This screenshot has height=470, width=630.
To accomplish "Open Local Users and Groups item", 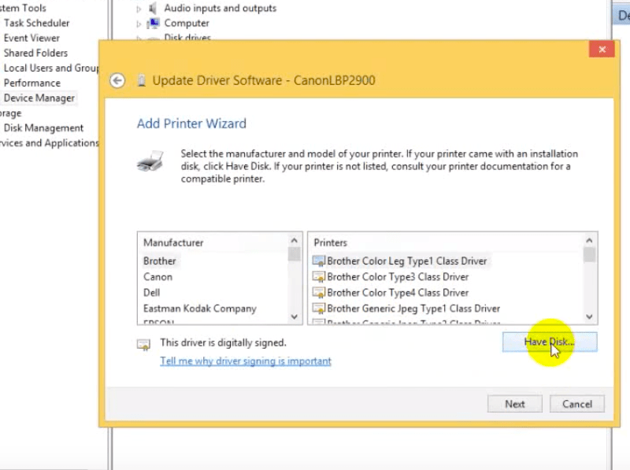I will pyautogui.click(x=51, y=68).
